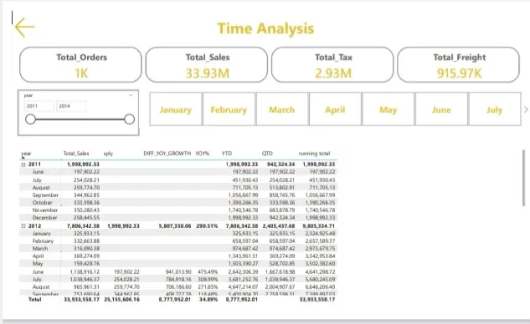Click the table's vertical scrollbar
This screenshot has width=530, height=324.
(x=523, y=178)
